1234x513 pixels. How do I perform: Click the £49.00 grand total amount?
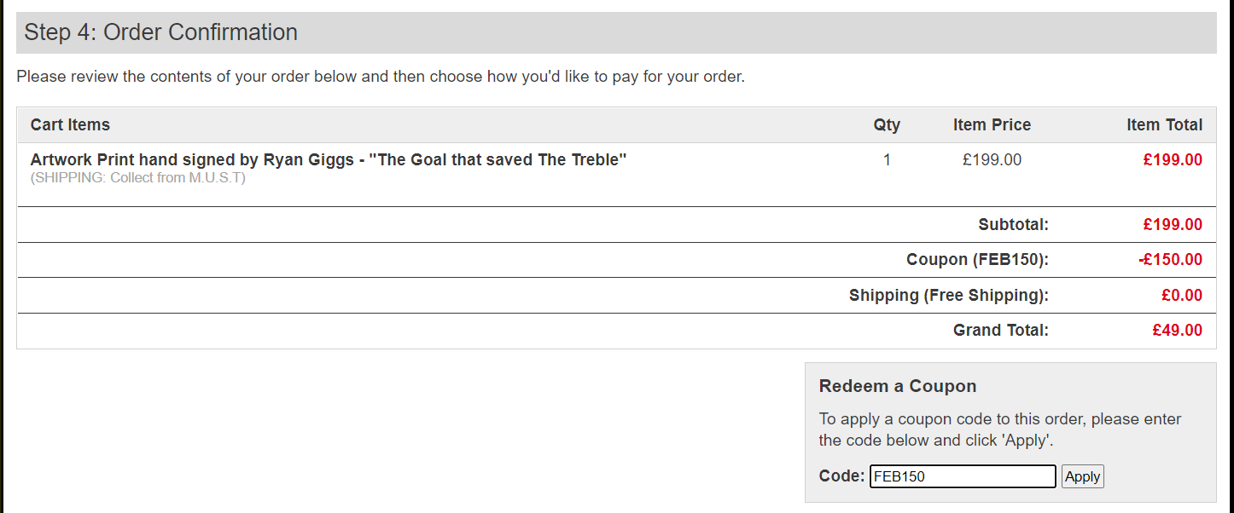tap(1177, 331)
